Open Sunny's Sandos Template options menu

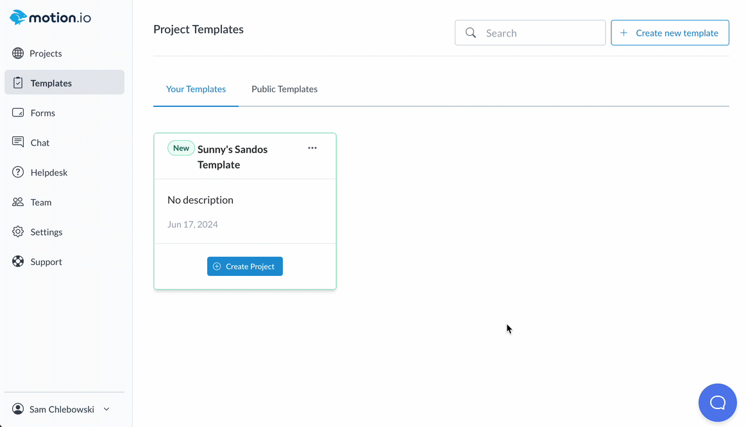pyautogui.click(x=312, y=148)
